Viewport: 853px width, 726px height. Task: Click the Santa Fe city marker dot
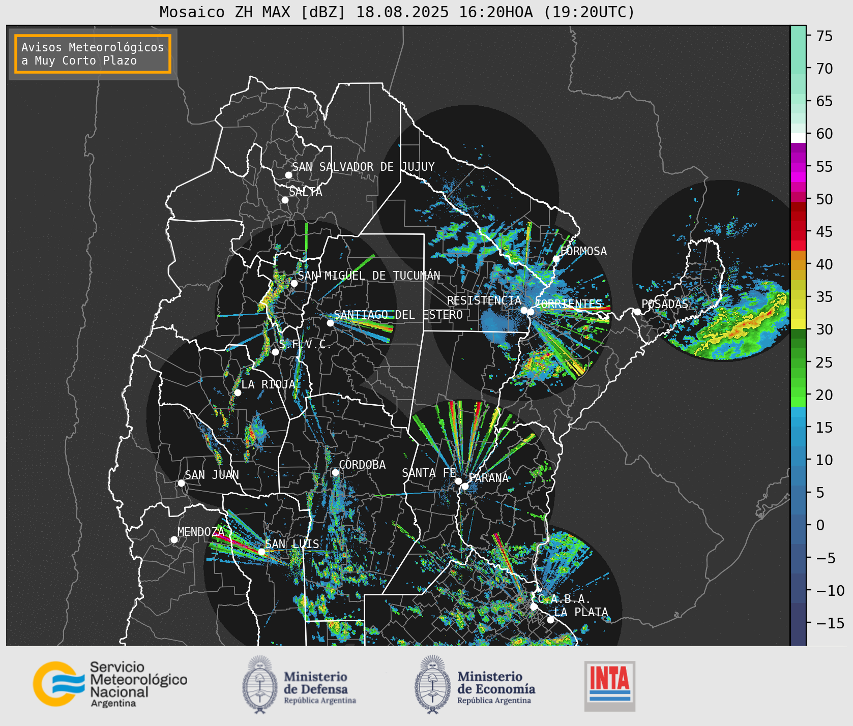tap(458, 481)
